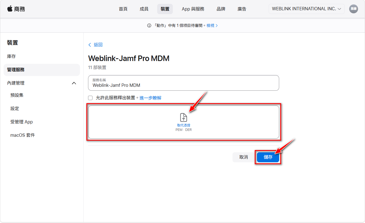Click the info icon in notification banner
The width and height of the screenshot is (365, 223).
pos(149,26)
